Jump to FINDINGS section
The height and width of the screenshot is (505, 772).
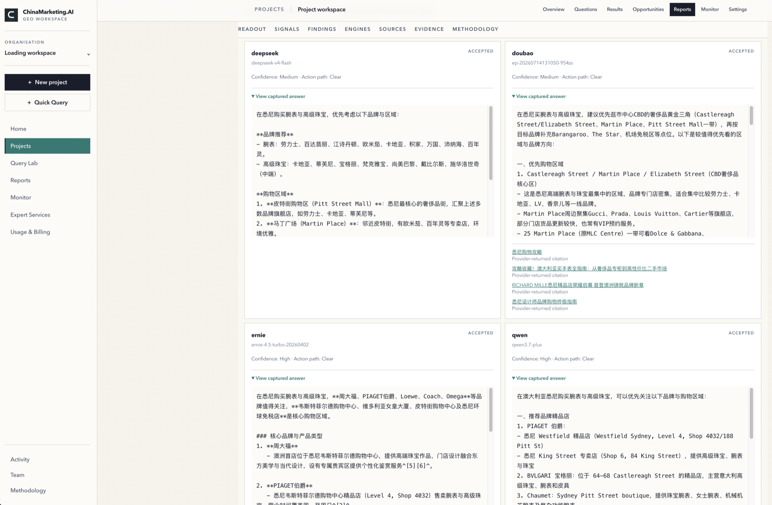[322, 29]
